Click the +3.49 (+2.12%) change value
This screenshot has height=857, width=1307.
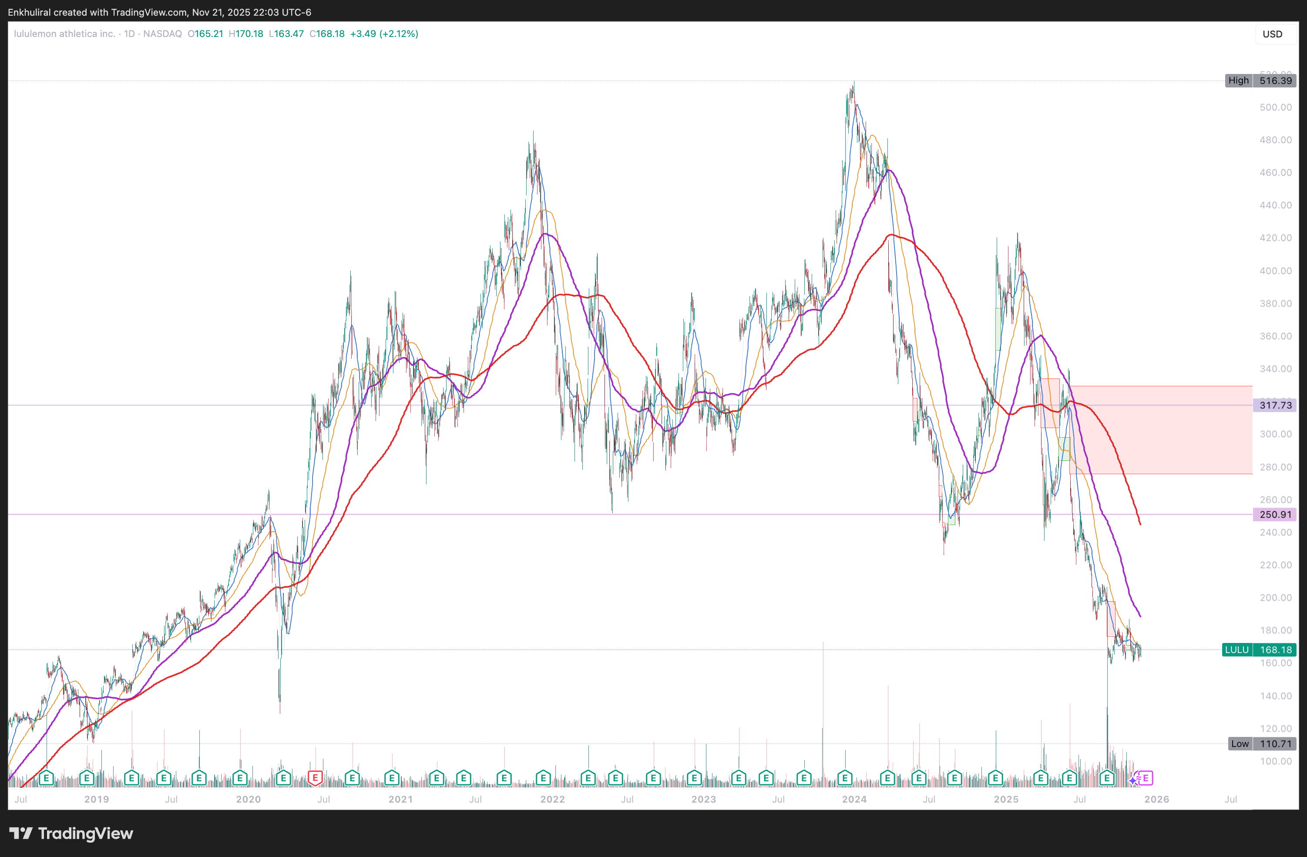[384, 33]
